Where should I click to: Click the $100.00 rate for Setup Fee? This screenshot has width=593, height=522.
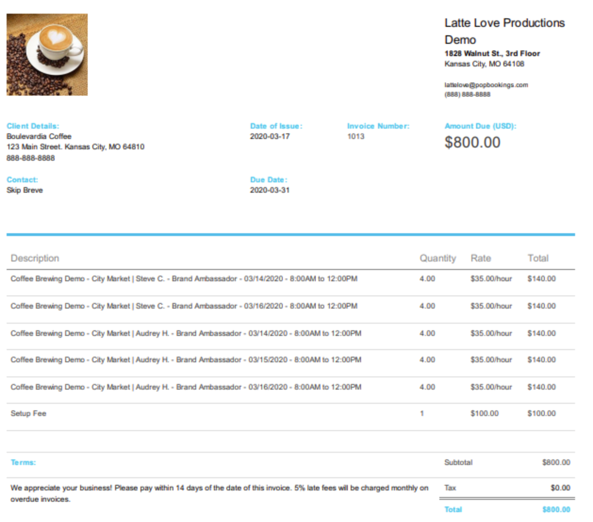[484, 414]
